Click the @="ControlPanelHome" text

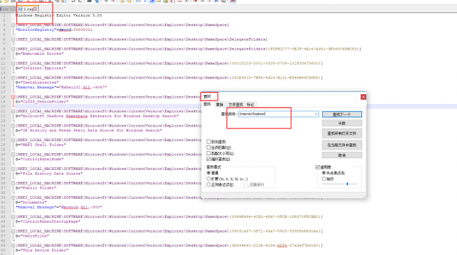[39, 159]
